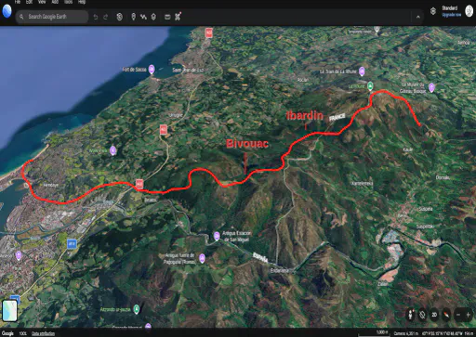Open the File menu
476x337 pixels.
18,2
